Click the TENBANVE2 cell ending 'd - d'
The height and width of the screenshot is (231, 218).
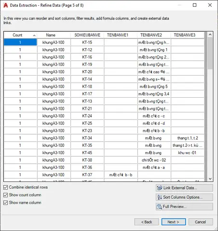tap(154, 123)
